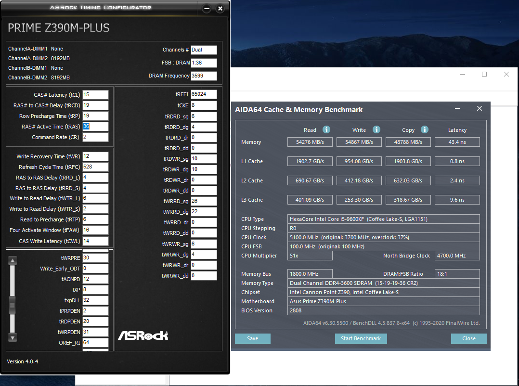Click the scrollbar thumb in lower timing panel

13,305
